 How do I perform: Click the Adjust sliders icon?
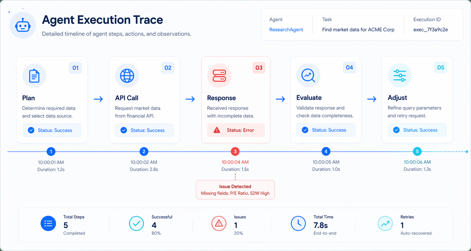pyautogui.click(x=400, y=76)
